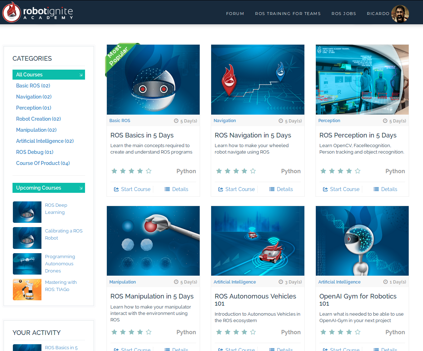The height and width of the screenshot is (351, 423).
Task: Click third star of ROS Perception rating
Action: pyautogui.click(x=340, y=171)
